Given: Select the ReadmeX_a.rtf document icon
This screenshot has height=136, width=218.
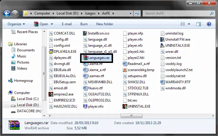Looking at the screenshot, I should 125,64.
